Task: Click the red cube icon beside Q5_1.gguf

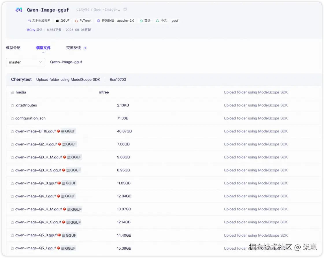Action: (x=58, y=248)
